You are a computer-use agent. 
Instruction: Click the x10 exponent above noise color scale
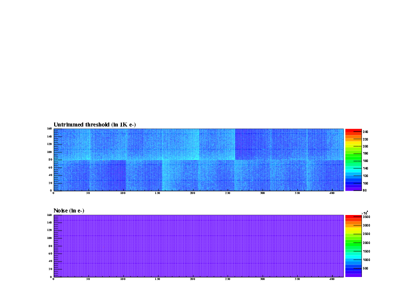point(365,213)
